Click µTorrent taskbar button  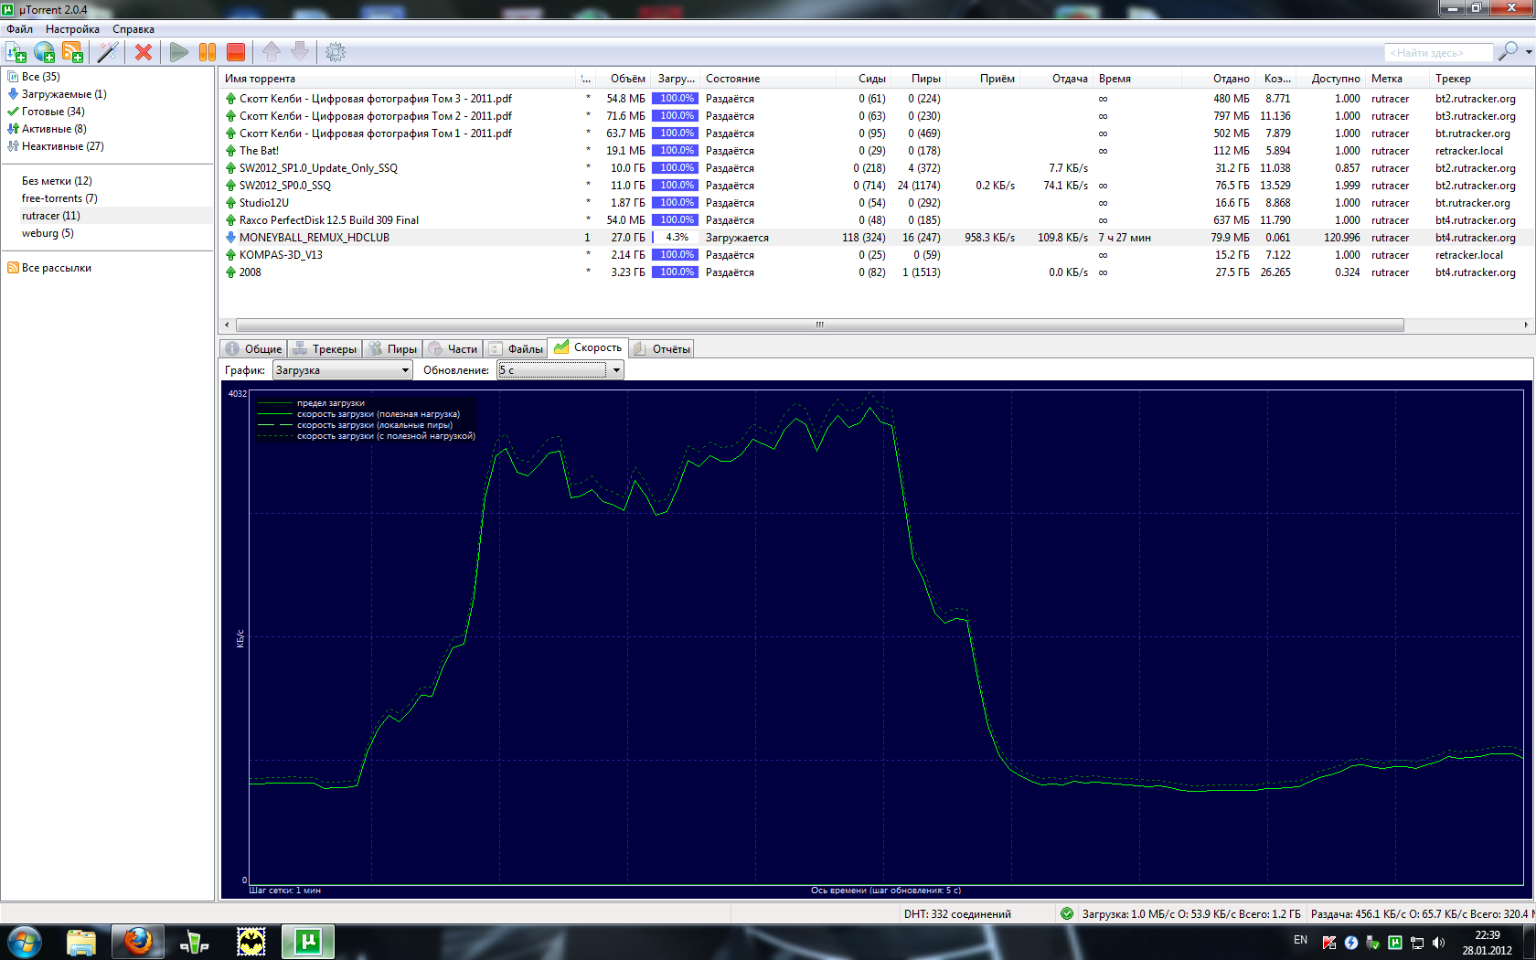click(308, 941)
